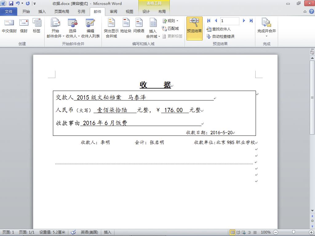Click 编辑收件人列表
This screenshot has height=236, width=315.
point(90,28)
